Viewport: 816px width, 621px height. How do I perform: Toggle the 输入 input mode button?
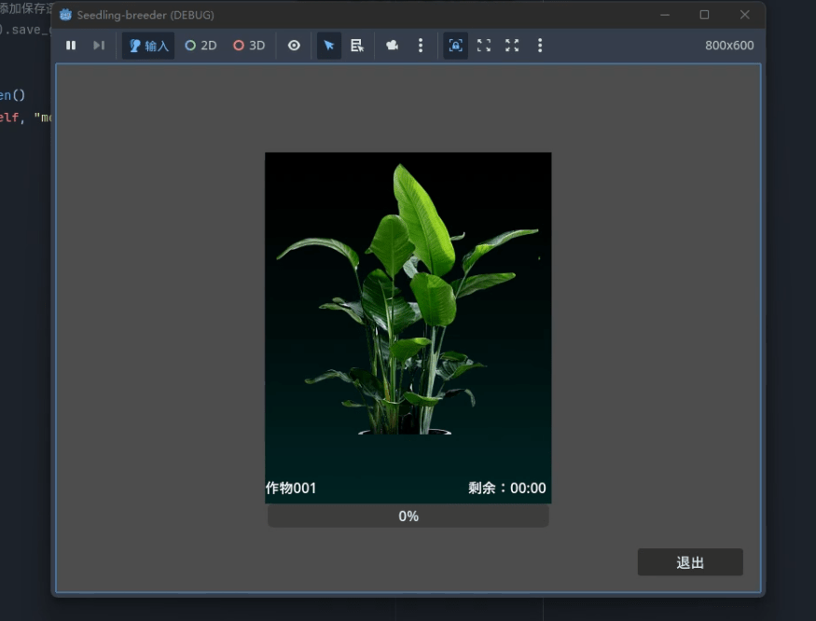click(148, 46)
